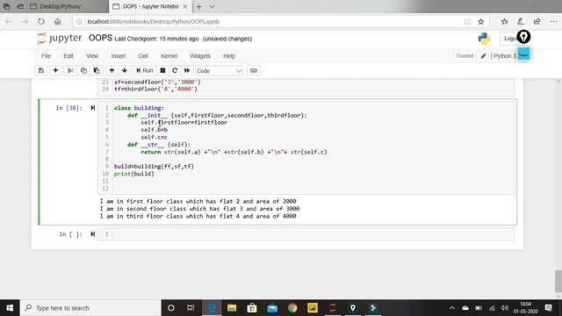
Task: Open the cell type Code dropdown
Action: click(x=219, y=71)
